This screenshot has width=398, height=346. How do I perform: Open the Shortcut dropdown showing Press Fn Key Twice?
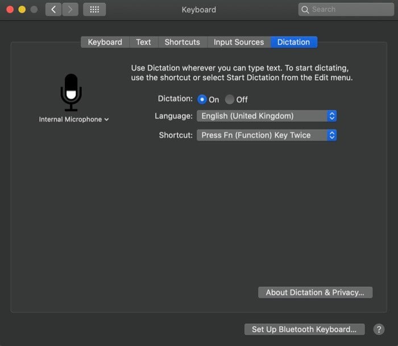[x=267, y=135]
